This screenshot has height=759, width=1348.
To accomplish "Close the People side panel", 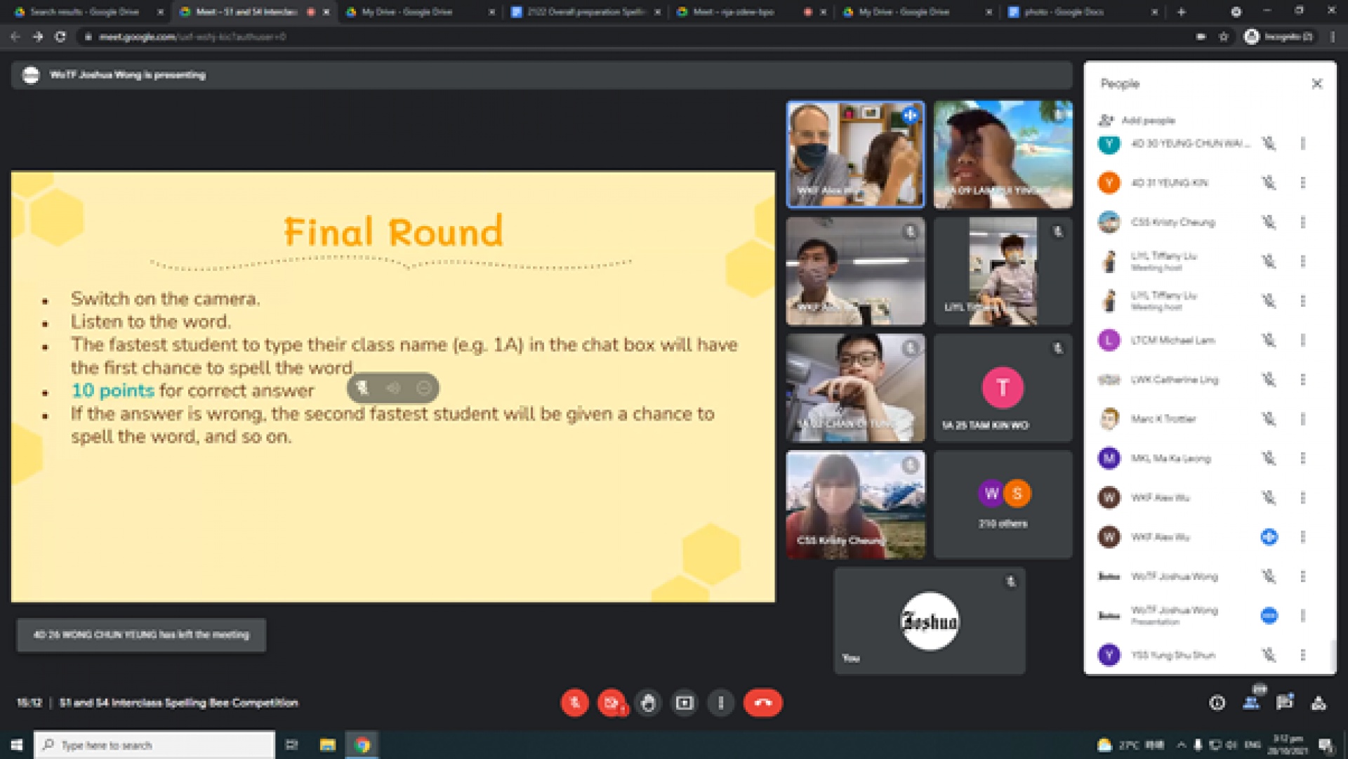I will click(x=1317, y=84).
